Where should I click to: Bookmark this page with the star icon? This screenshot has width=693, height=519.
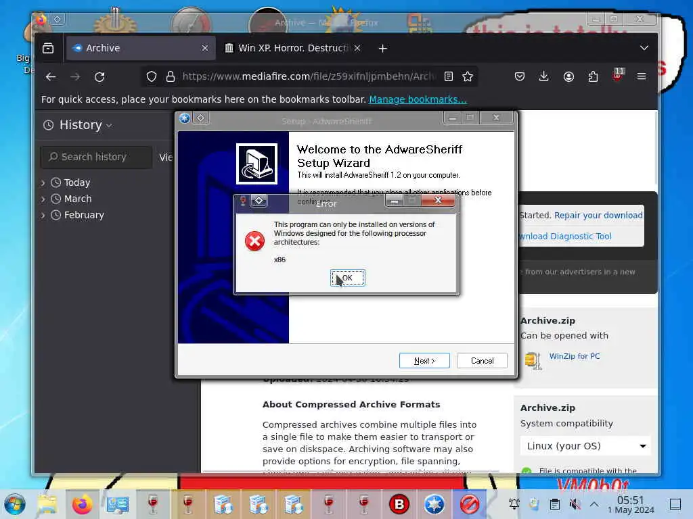(x=468, y=77)
